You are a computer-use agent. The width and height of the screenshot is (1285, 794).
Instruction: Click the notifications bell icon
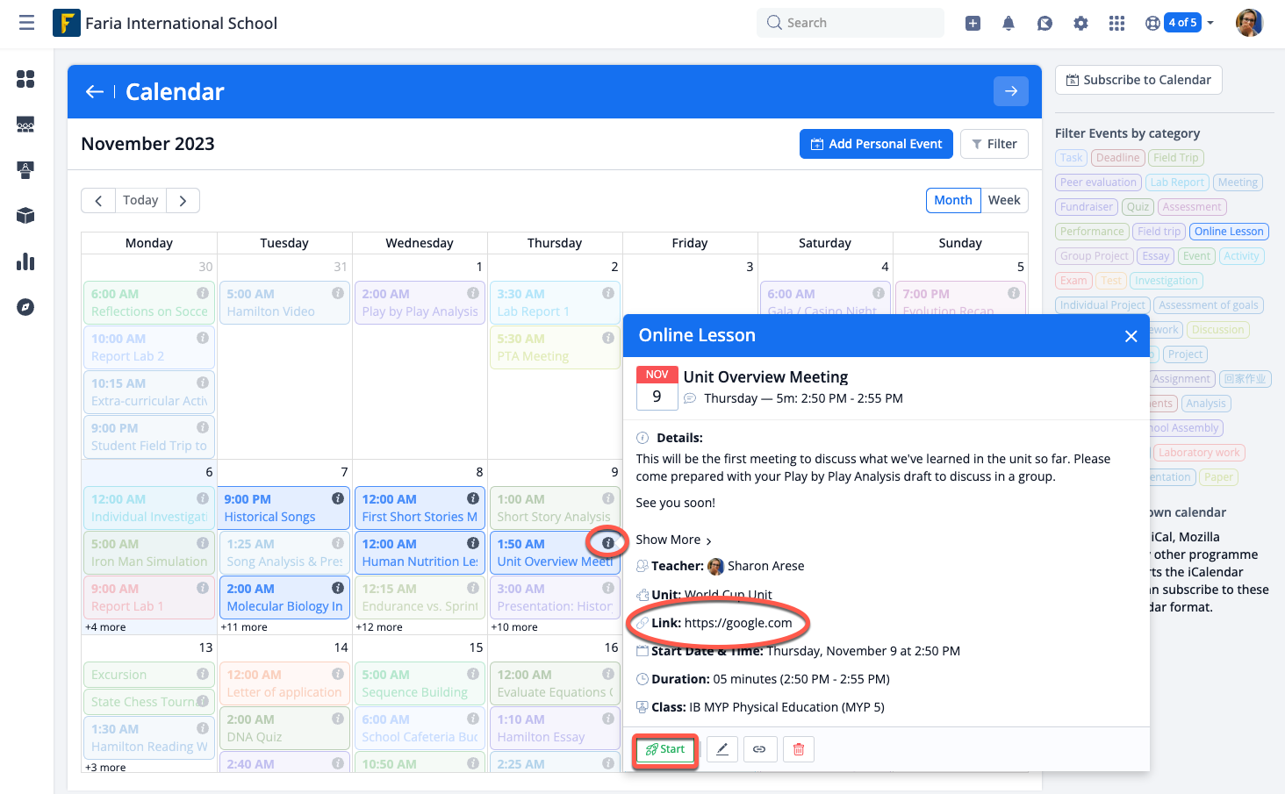[x=1009, y=24]
